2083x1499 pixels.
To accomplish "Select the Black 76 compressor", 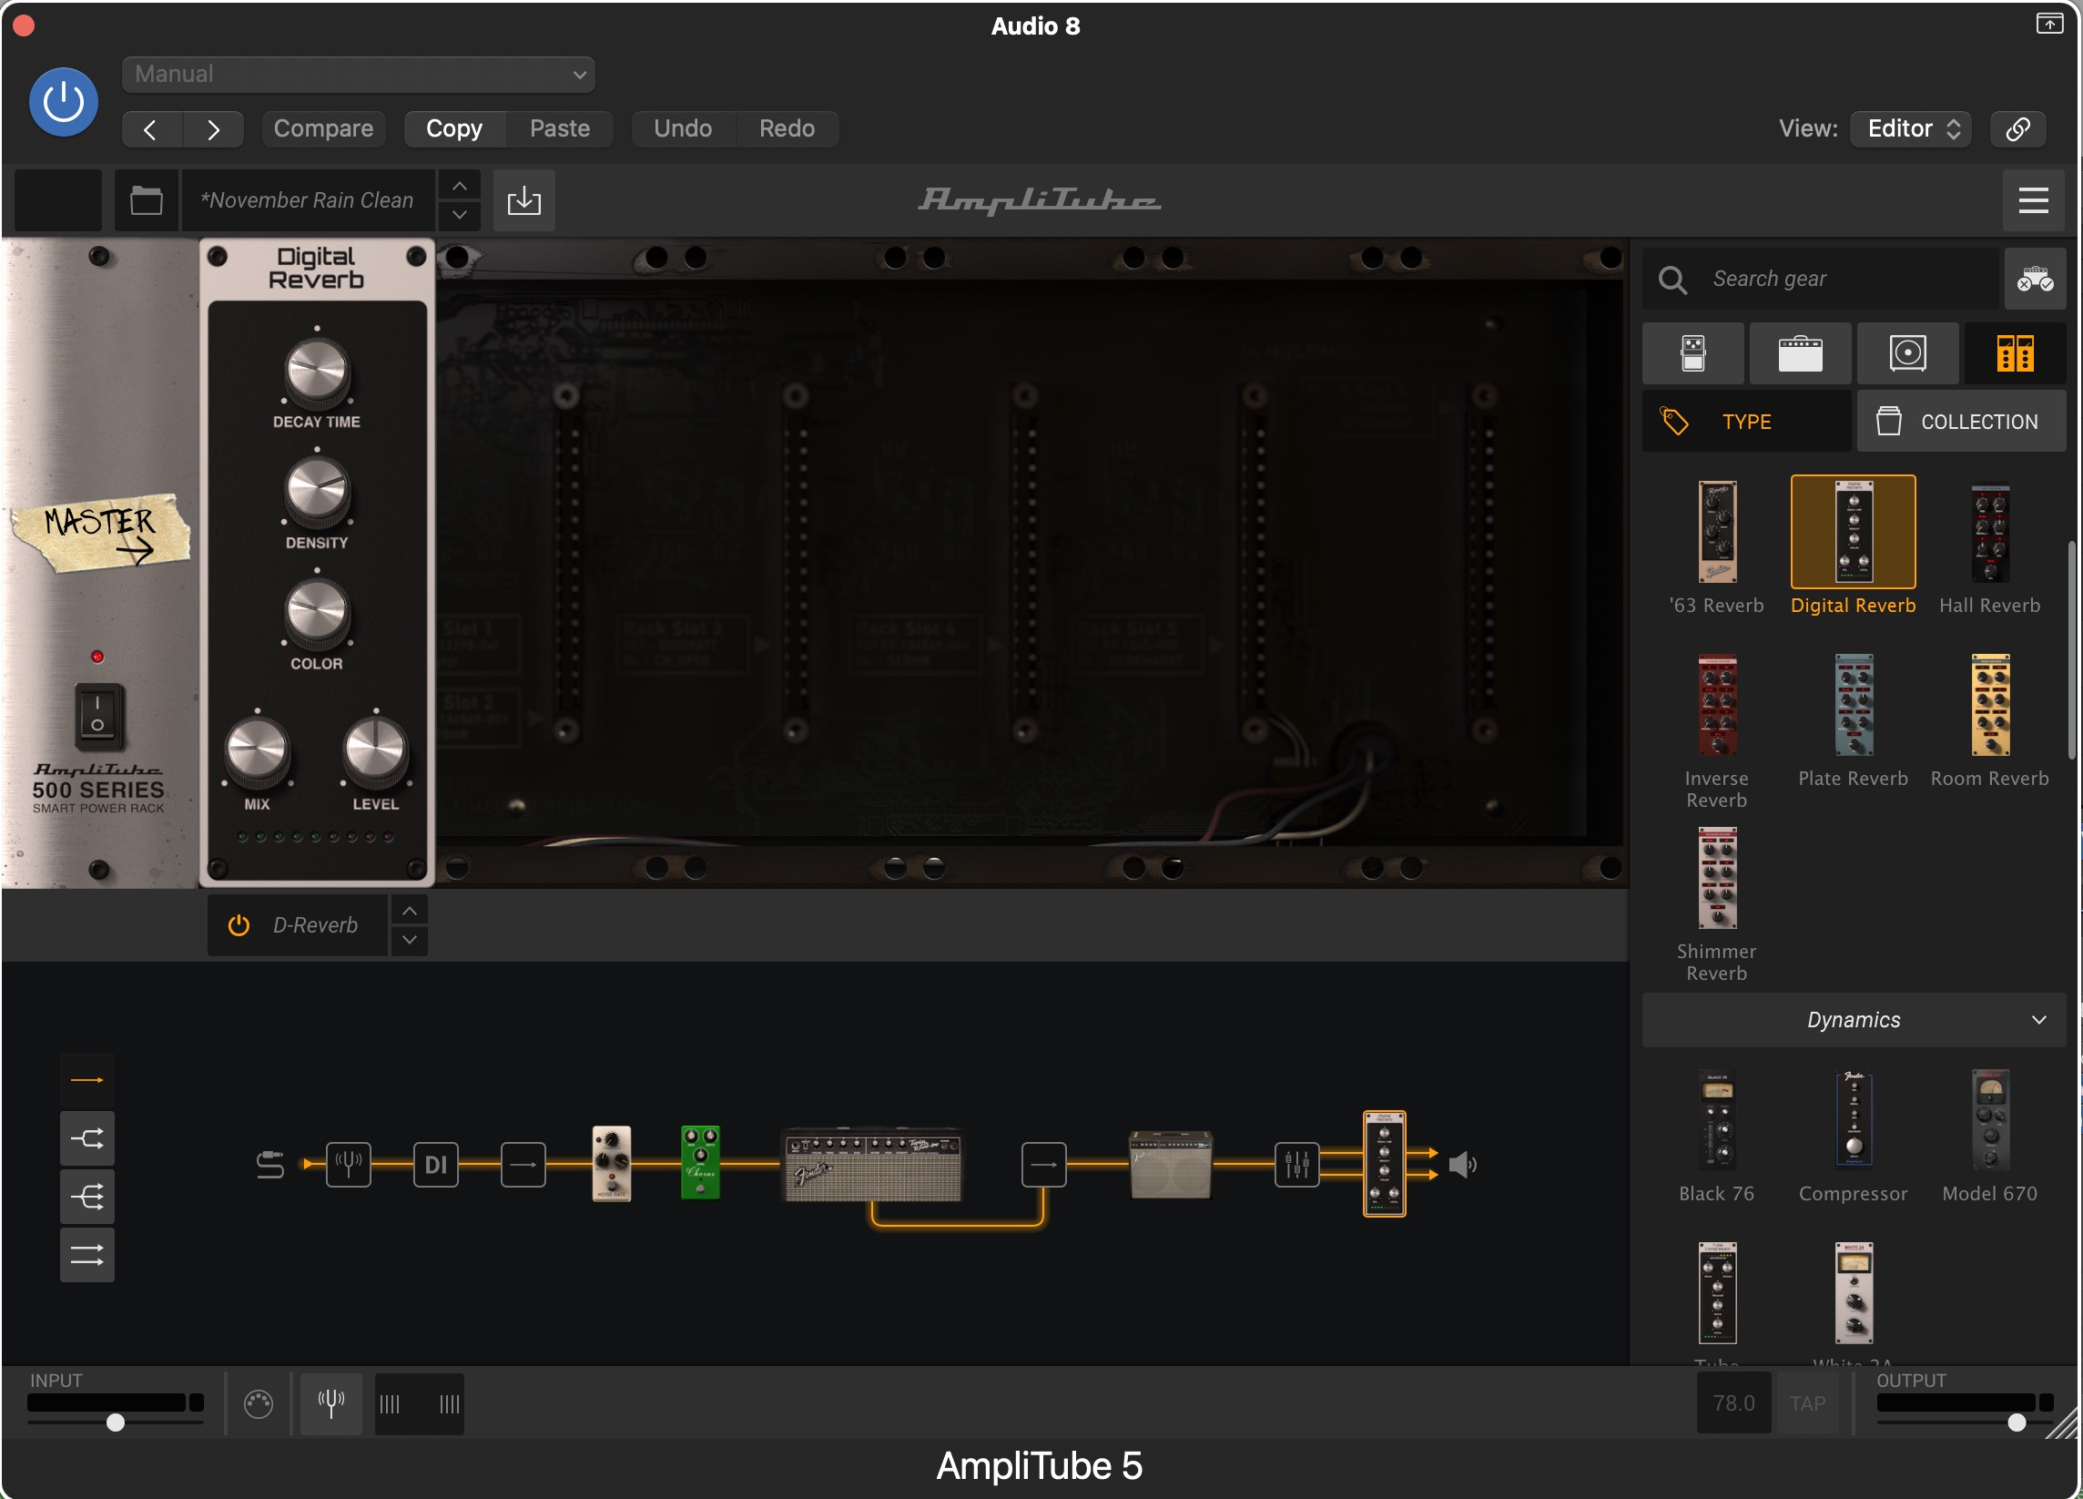I will click(x=1716, y=1120).
